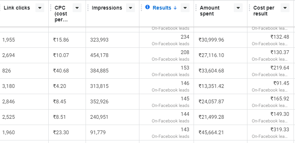295x143 pixels.
Task: Click the Amount spent drag handle
Action: coord(196,8)
